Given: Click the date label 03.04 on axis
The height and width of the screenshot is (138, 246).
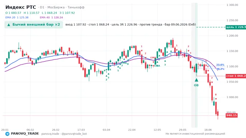Looking at the screenshot, I should tap(106, 130).
